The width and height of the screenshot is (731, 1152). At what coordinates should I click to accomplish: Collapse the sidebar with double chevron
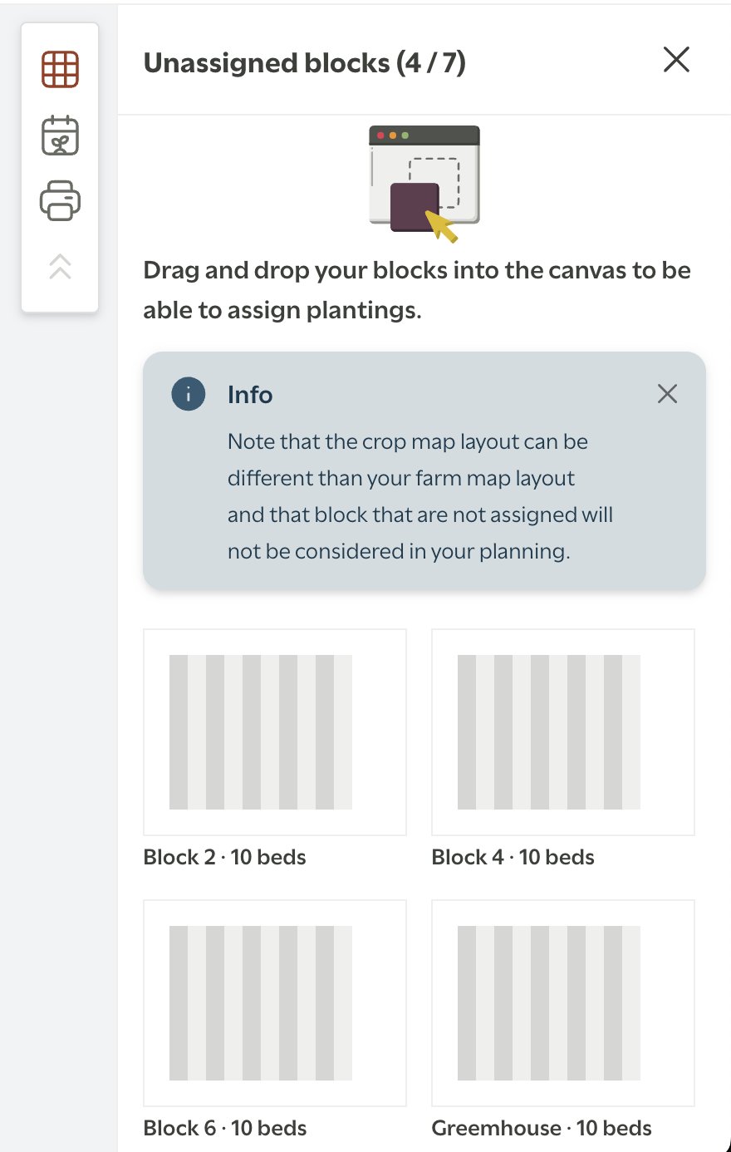point(60,266)
